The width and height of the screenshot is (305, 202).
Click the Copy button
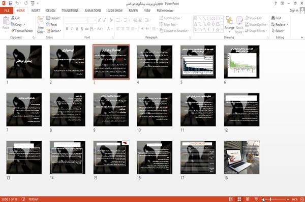click(x=17, y=24)
